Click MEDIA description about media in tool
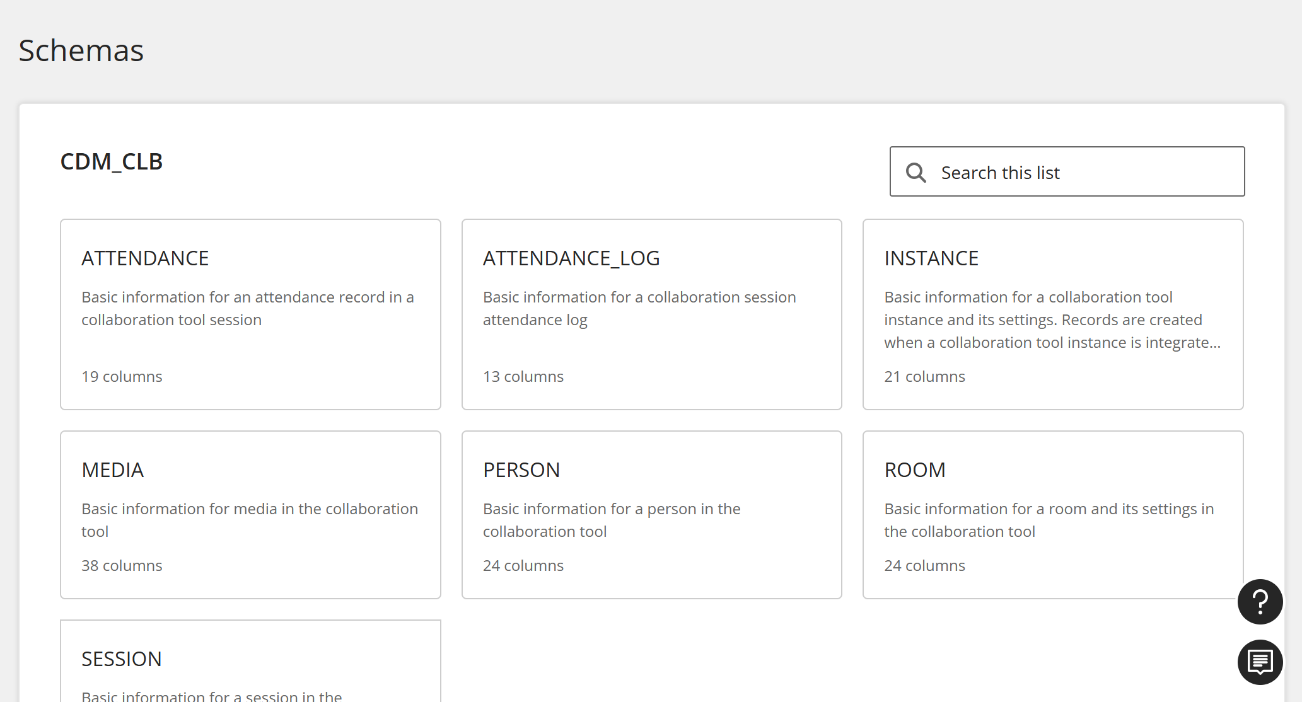 coord(250,520)
